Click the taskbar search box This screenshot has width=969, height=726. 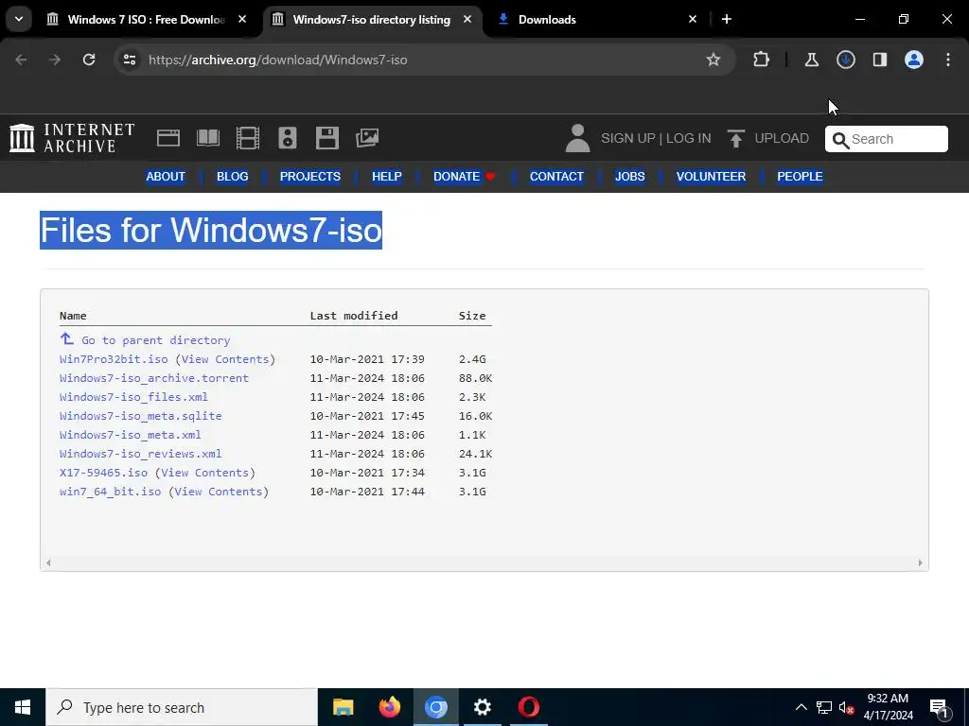click(x=182, y=707)
